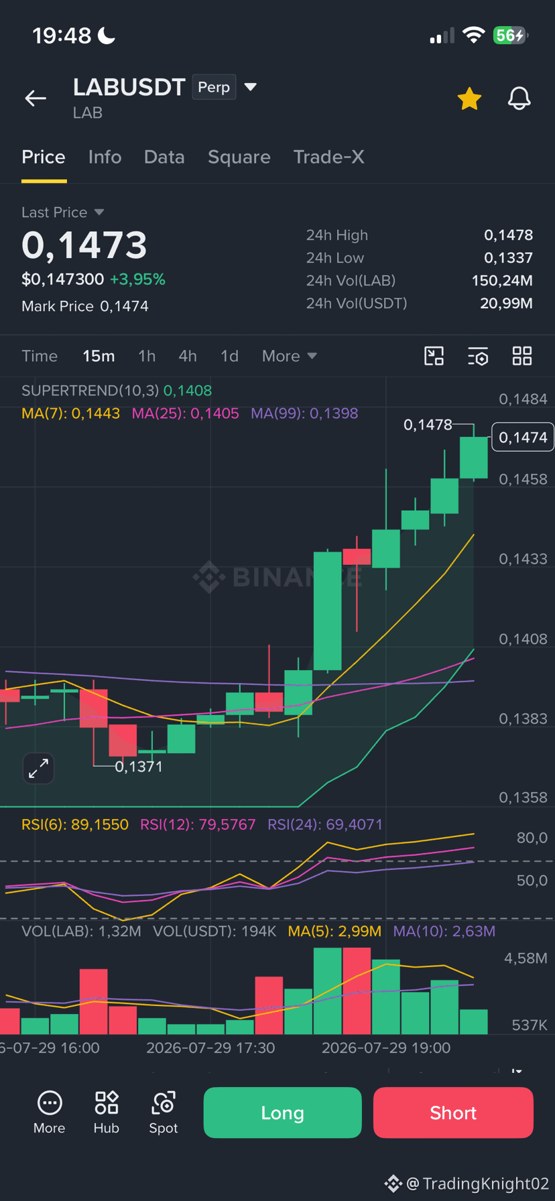Switch to the Info tab
Image resolution: width=555 pixels, height=1201 pixels.
pyautogui.click(x=105, y=157)
